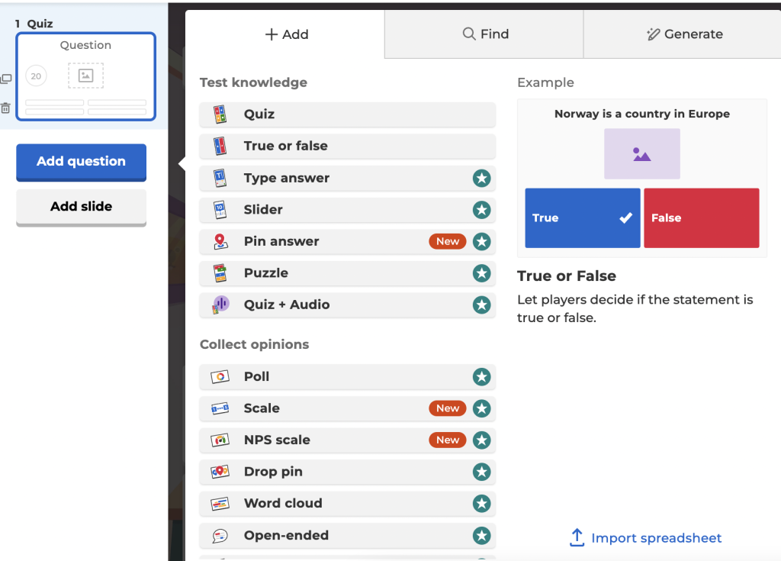Select the Question 1 slide thumbnail

[x=85, y=76]
